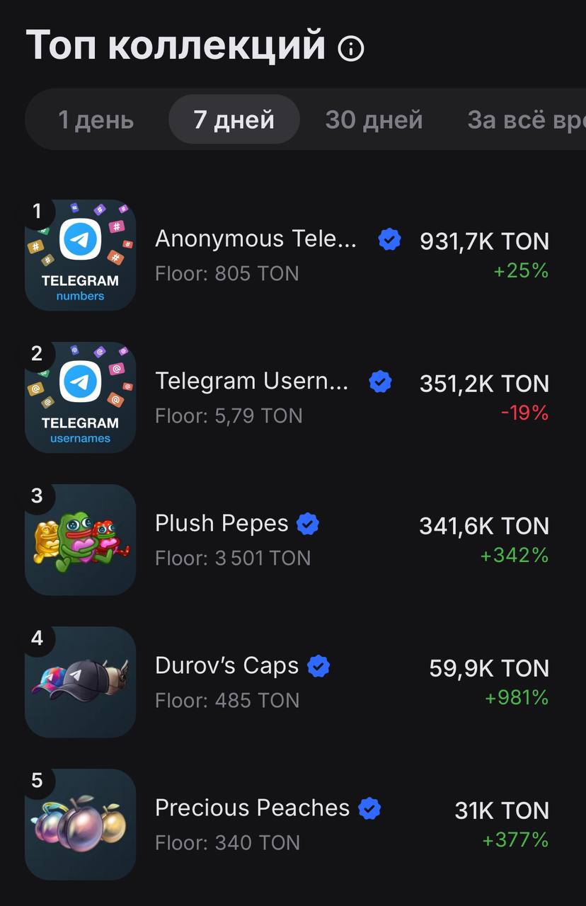The width and height of the screenshot is (586, 906).
Task: Click the 59,9K TON volume value
Action: click(489, 668)
